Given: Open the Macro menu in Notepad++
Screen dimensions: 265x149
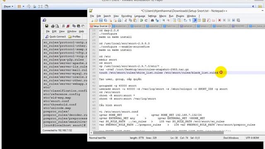Looking at the screenshot, I should point(163,16).
